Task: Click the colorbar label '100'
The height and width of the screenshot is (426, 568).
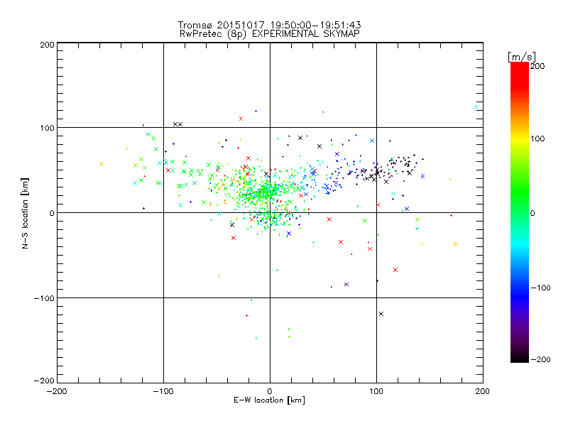Action: [537, 138]
